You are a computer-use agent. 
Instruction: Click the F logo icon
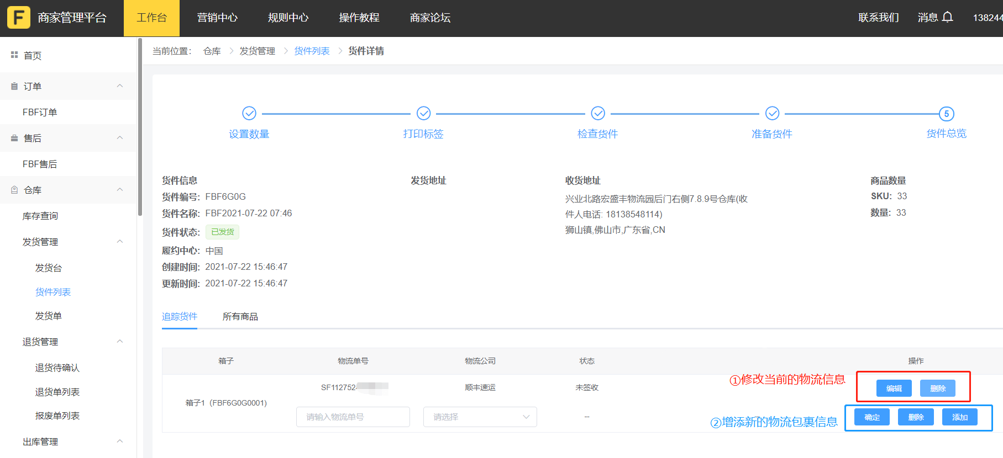coord(19,18)
